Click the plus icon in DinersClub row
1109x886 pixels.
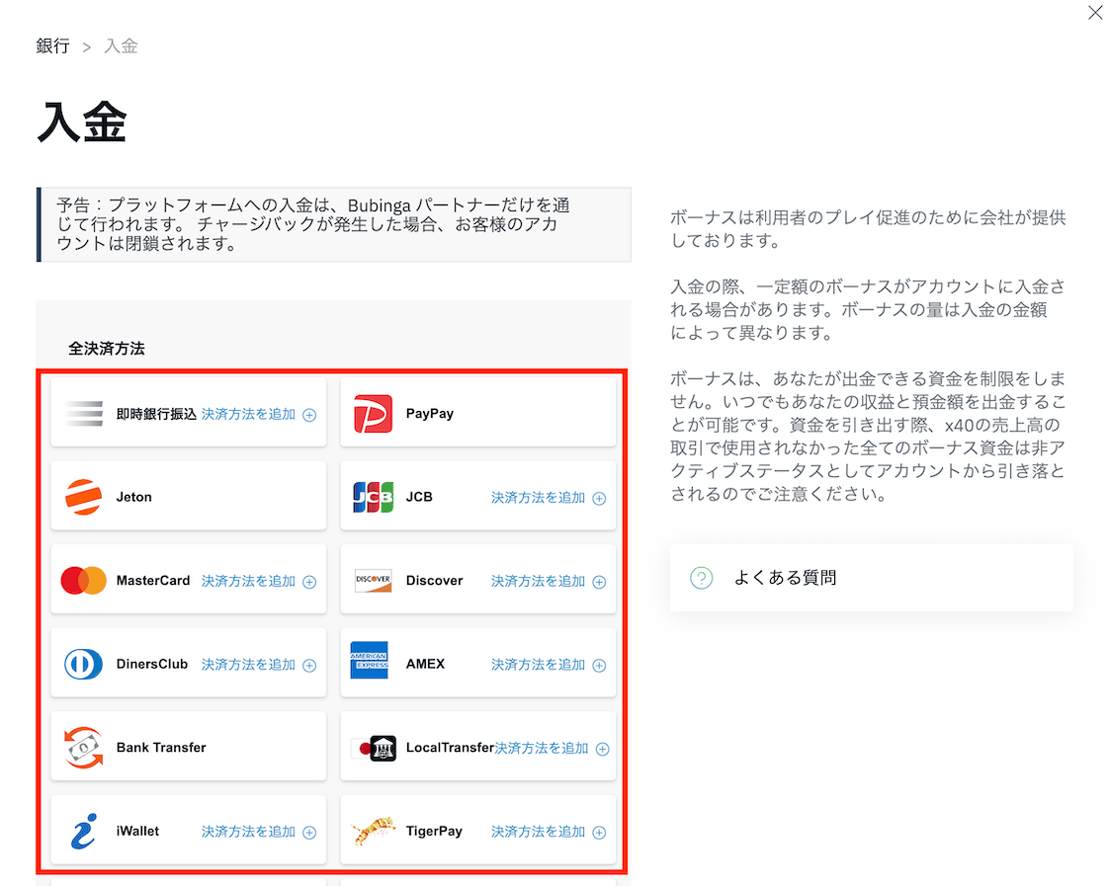coord(309,665)
